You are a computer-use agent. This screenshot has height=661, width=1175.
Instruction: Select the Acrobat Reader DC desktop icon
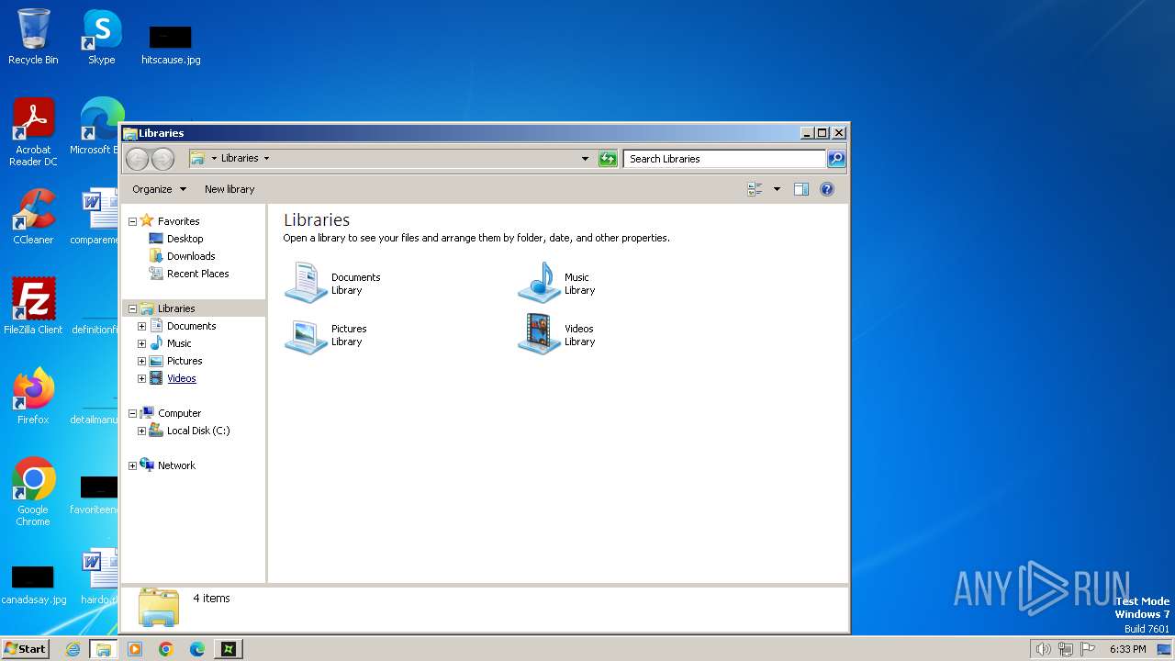point(33,132)
